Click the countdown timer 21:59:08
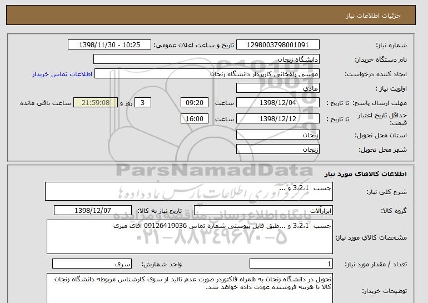Viewport: 428px width, 303px height. [x=96, y=103]
